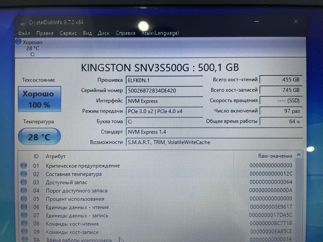Open the Язык(Language) menu
Screen dimensions: 323x242
coord(160,33)
